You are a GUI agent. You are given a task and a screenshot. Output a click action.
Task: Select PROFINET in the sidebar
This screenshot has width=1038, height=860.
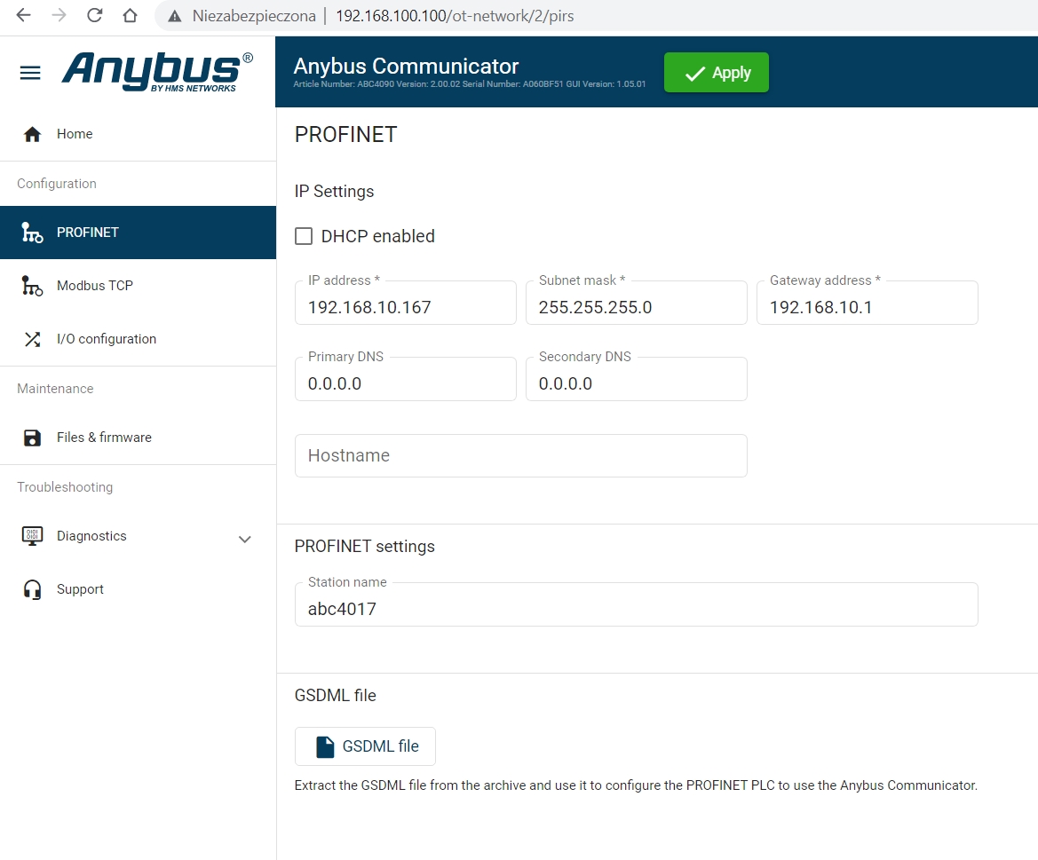pyautogui.click(x=138, y=233)
